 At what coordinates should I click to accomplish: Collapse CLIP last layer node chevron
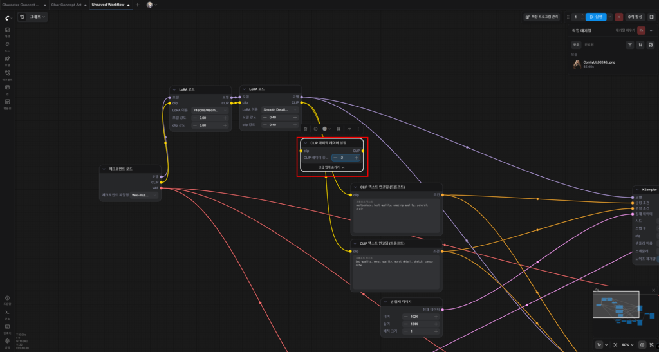(x=306, y=143)
